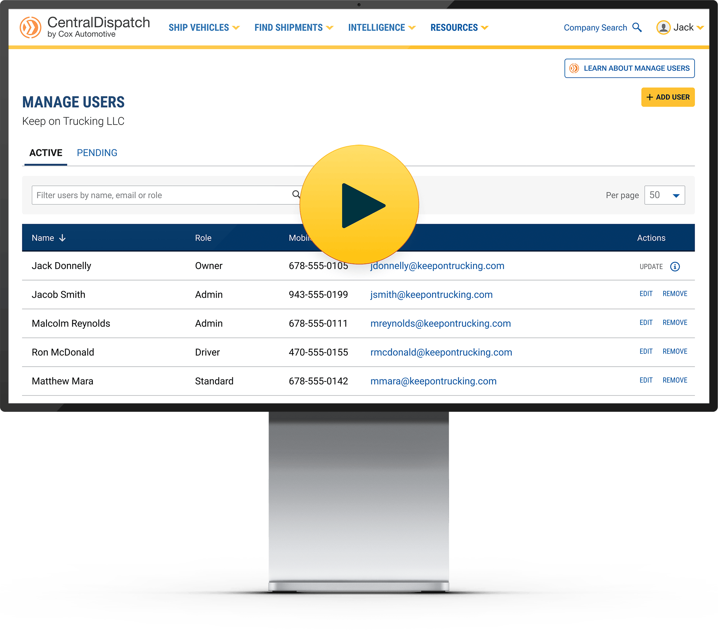The image size is (718, 630).
Task: Open the Per page 50 dropdown
Action: 664,195
